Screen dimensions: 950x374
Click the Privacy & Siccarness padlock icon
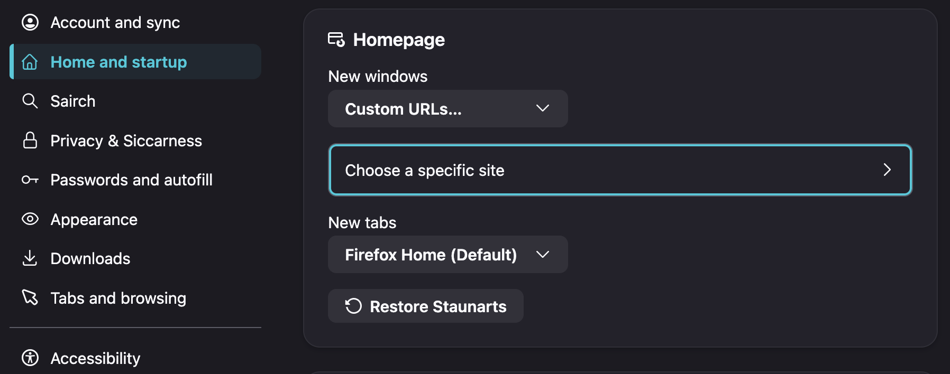tap(30, 140)
